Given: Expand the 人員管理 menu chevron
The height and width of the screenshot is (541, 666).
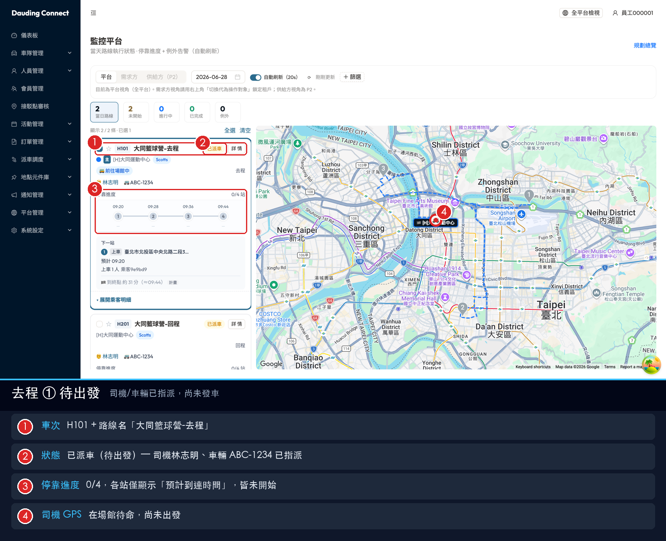Looking at the screenshot, I should click(70, 70).
